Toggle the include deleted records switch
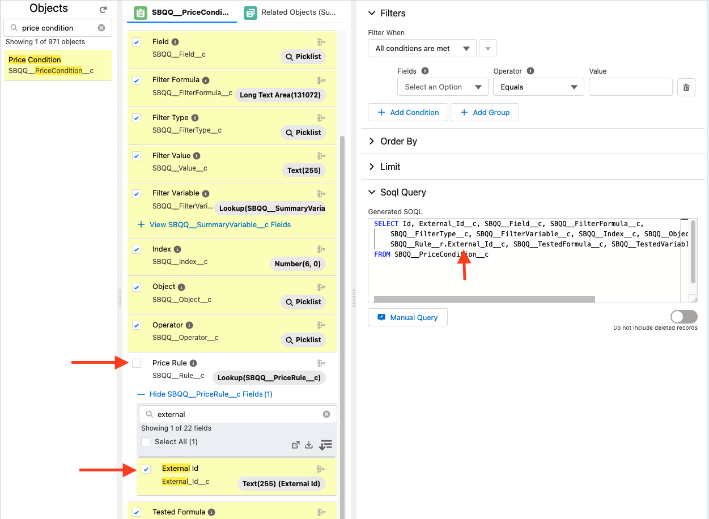 [x=683, y=317]
